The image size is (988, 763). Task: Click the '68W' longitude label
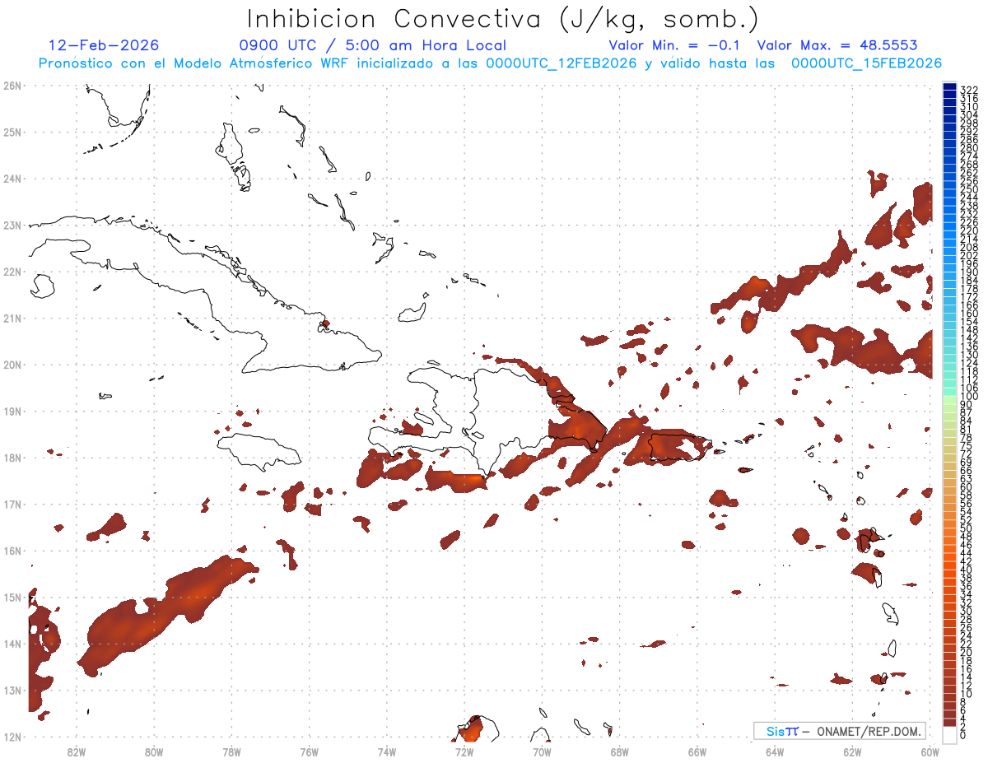pos(620,751)
